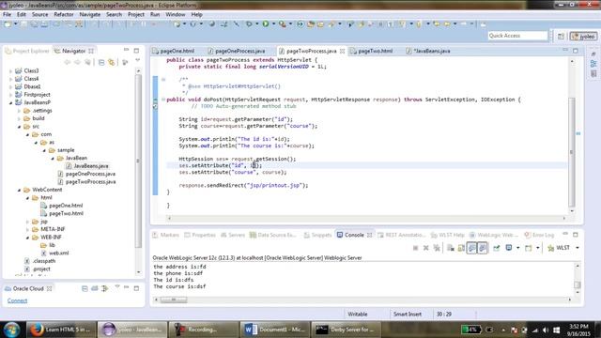Open the New file dropdown arrow
The width and height of the screenshot is (601, 338).
click(16, 24)
